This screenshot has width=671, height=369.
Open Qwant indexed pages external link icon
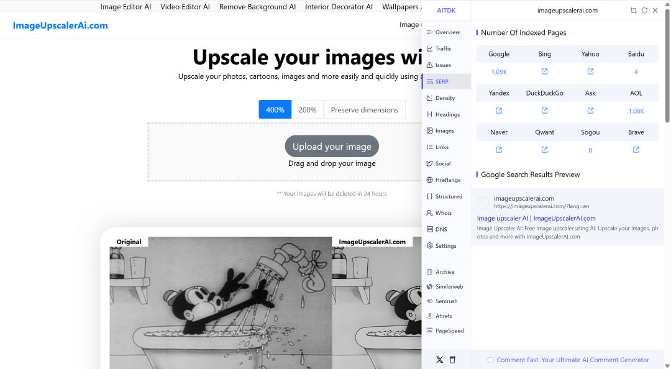click(544, 150)
